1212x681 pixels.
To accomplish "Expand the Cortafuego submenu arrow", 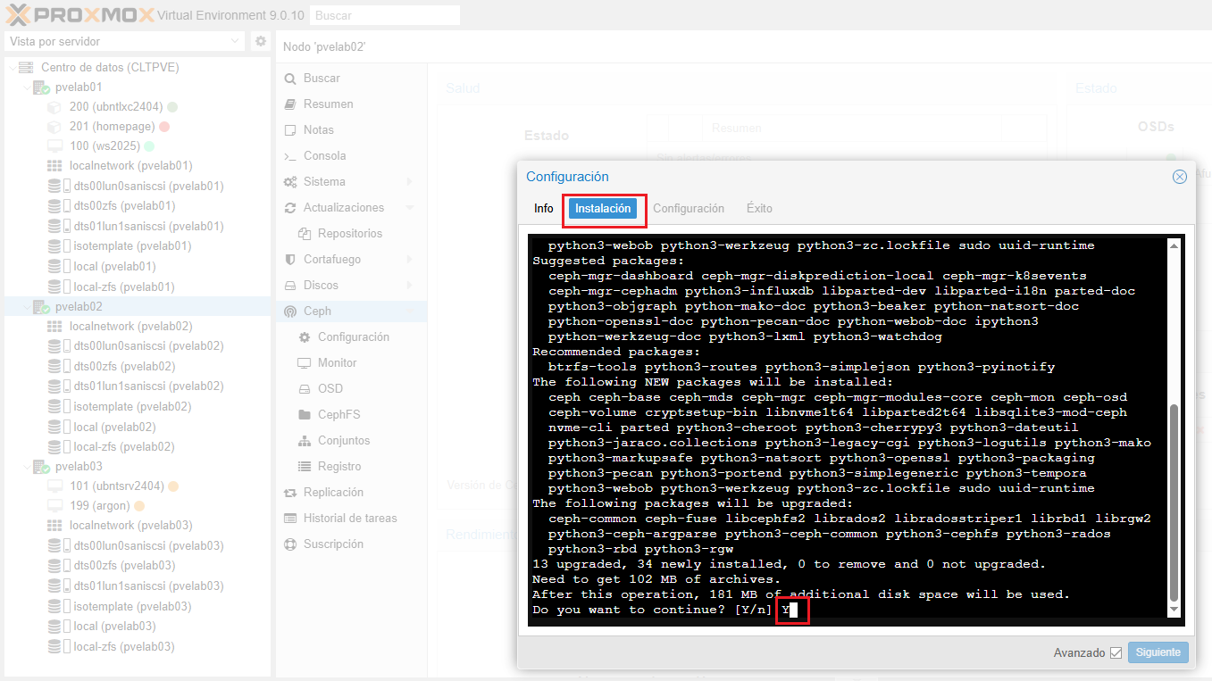I will (x=409, y=260).
